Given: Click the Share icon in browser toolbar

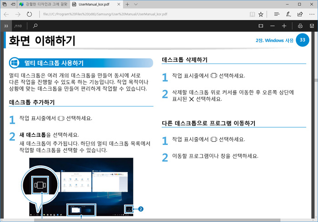Looking at the screenshot, I should pyautogui.click(x=300, y=14).
